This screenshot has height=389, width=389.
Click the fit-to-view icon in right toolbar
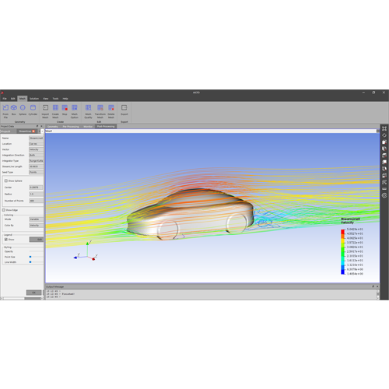[x=384, y=128]
